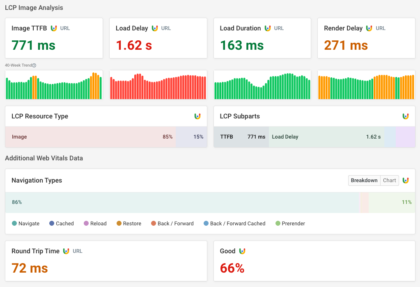Click the CrUX icon in LCP Resource Type
The width and height of the screenshot is (420, 287).
pos(197,116)
